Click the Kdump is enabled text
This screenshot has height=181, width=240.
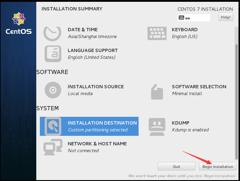coord(190,130)
